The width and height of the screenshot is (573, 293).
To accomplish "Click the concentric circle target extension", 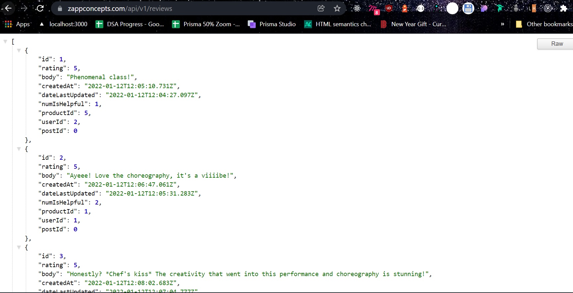I will coord(548,8).
